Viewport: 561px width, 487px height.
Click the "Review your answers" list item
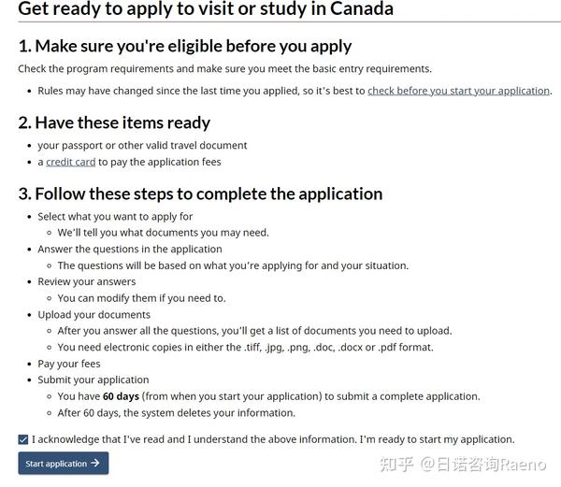point(87,281)
